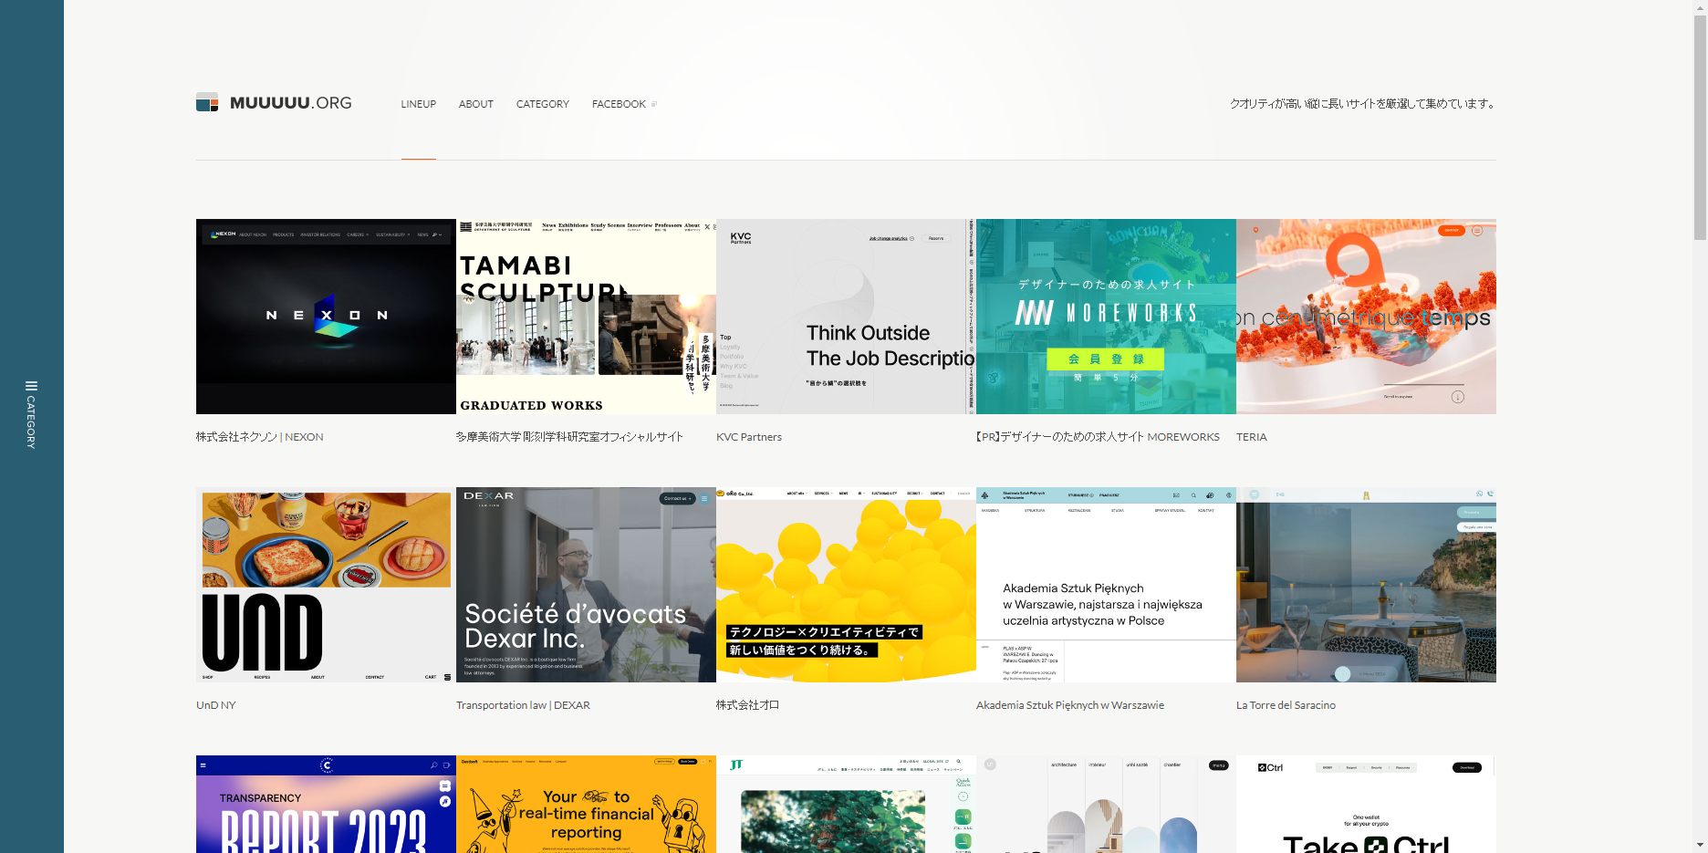Open the Transparency Report 2023 thumbnail
Viewport: 1708px width, 853px height.
[326, 804]
